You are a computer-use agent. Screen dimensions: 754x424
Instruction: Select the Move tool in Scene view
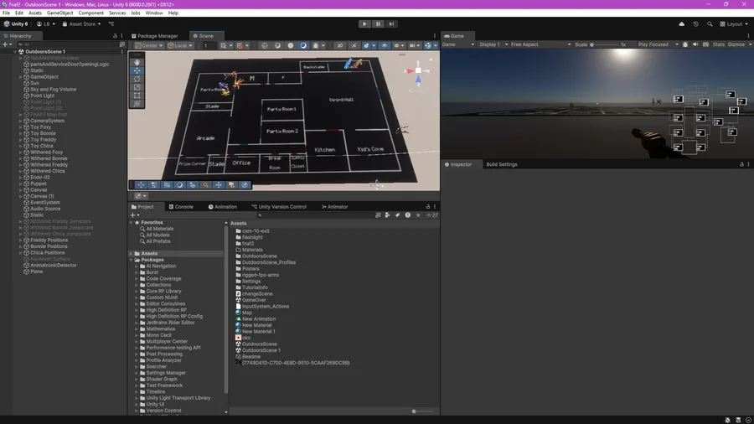(x=137, y=70)
